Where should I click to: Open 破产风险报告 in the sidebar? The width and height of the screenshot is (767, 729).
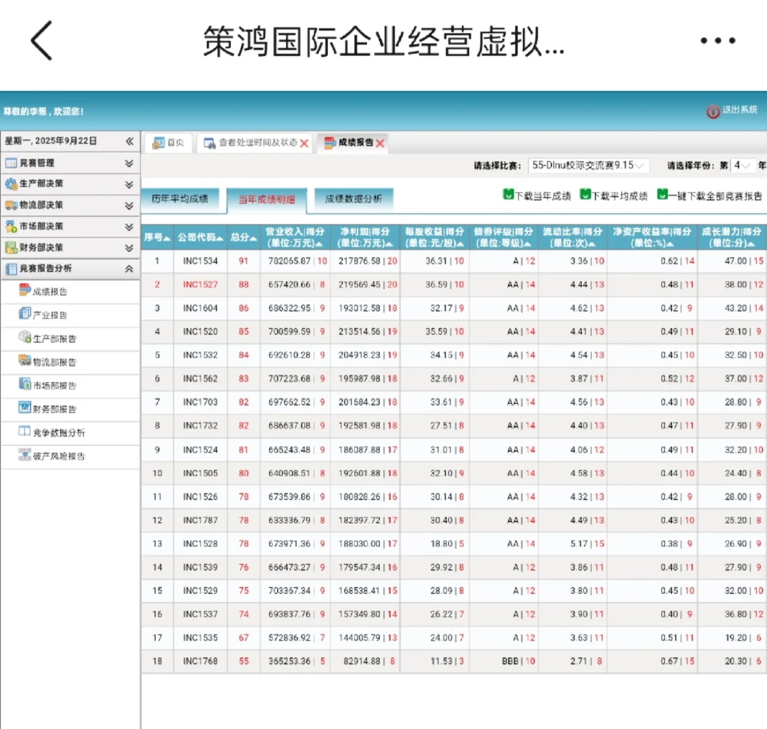59,456
